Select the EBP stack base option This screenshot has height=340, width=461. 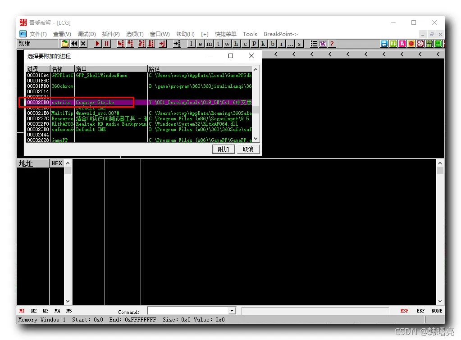tap(420, 311)
